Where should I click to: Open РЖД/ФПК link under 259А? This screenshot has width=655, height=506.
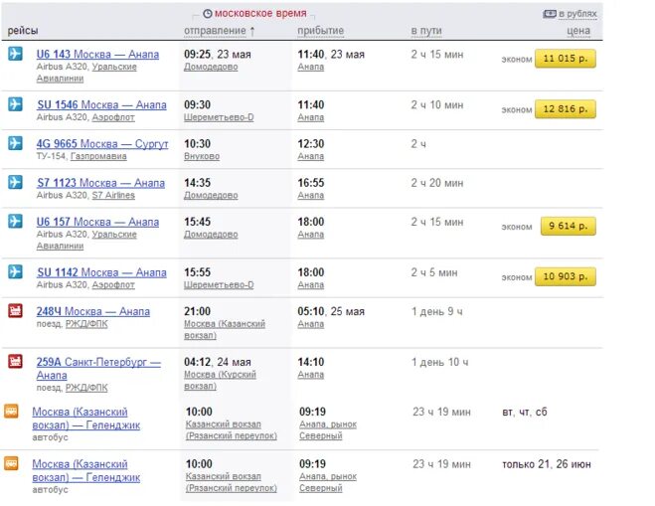point(86,388)
